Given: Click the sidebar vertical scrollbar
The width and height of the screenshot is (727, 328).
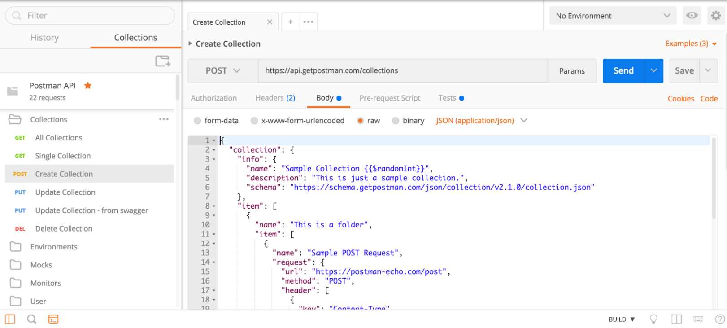Looking at the screenshot, I should pos(178,87).
